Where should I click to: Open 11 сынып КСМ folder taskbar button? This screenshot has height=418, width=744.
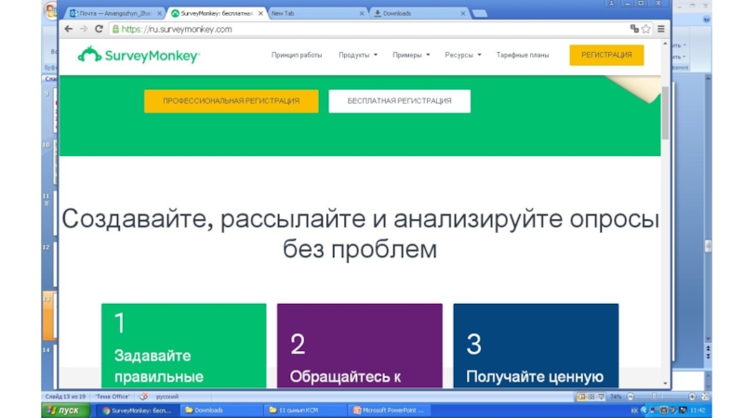305,411
